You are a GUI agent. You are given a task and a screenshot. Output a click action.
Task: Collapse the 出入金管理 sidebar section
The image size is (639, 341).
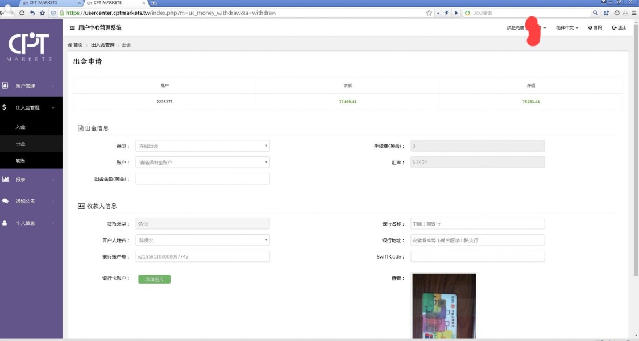31,107
